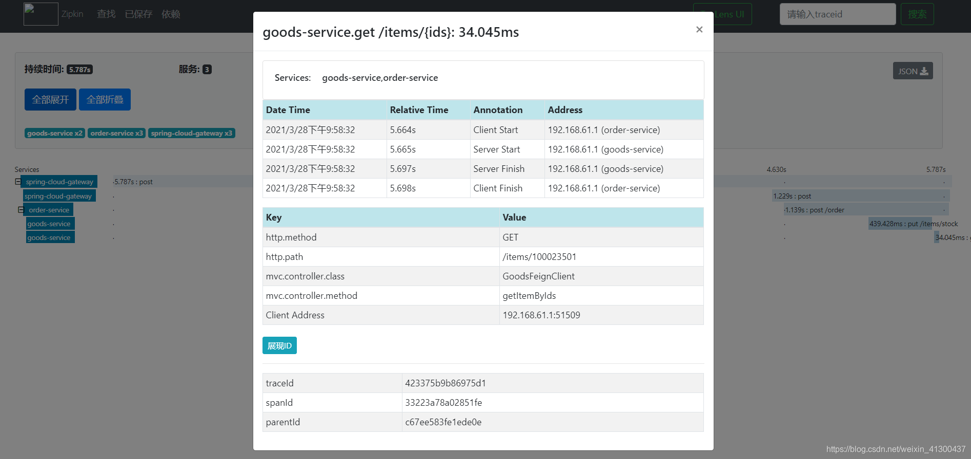Image resolution: width=971 pixels, height=459 pixels.
Task: Click the /items/100023501 path value
Action: 601,257
